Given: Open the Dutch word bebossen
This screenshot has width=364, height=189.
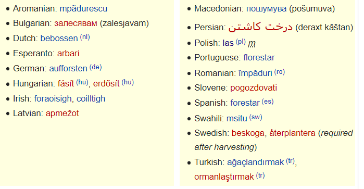Looking at the screenshot, I should pos(59,38).
